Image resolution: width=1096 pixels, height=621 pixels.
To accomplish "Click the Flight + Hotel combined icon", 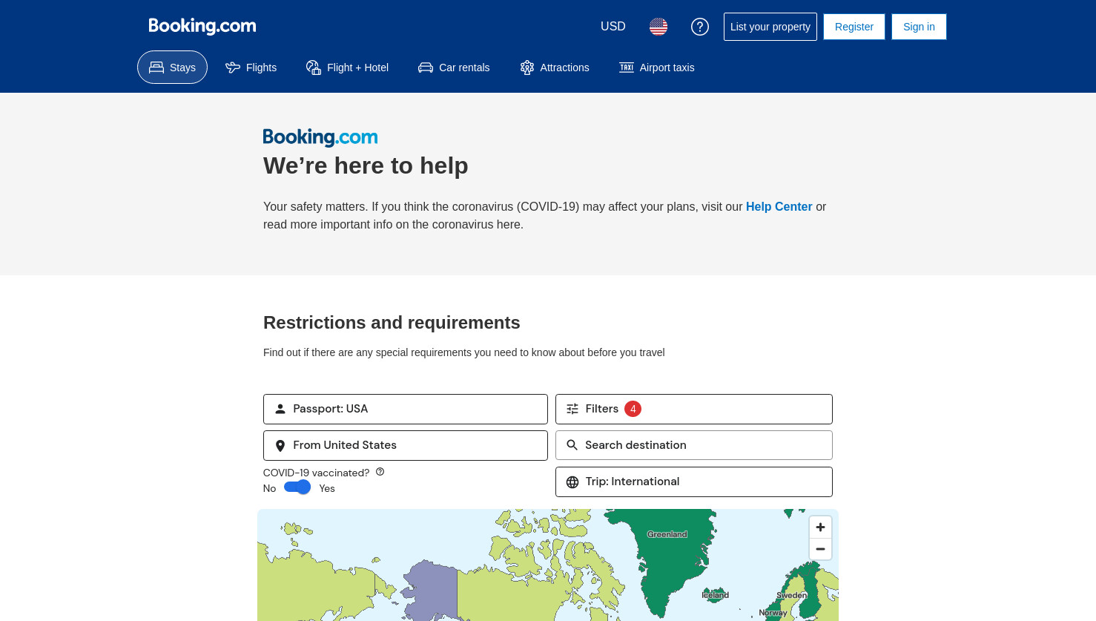I will [314, 68].
